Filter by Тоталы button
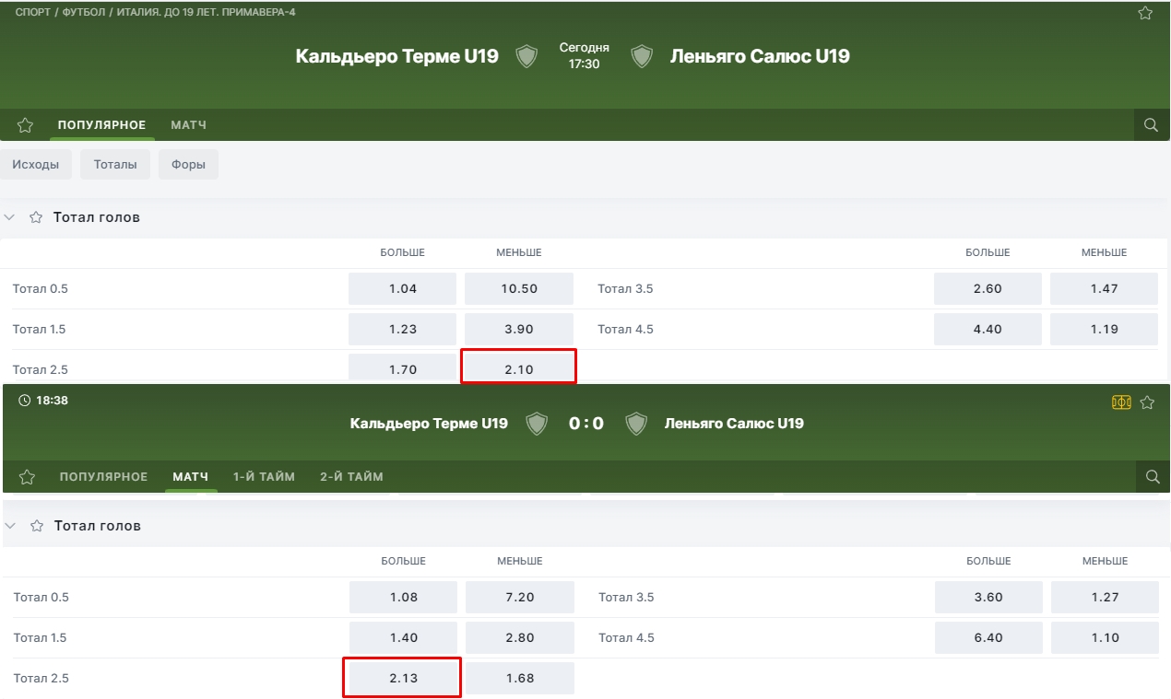Viewport: 1171px width, 699px height. pos(115,165)
